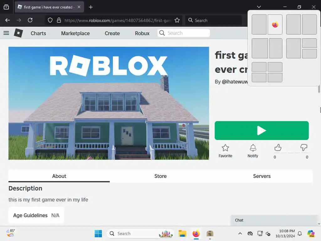Viewport: 321px width, 241px height.
Task: Click the cloud sync tray icon
Action: pyautogui.click(x=250, y=233)
